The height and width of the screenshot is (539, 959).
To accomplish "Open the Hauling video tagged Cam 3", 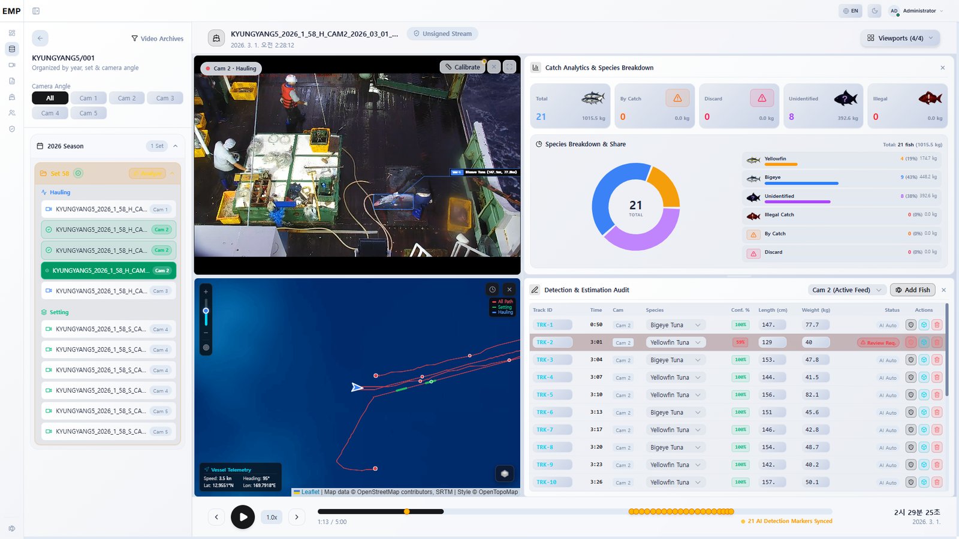I will (108, 291).
